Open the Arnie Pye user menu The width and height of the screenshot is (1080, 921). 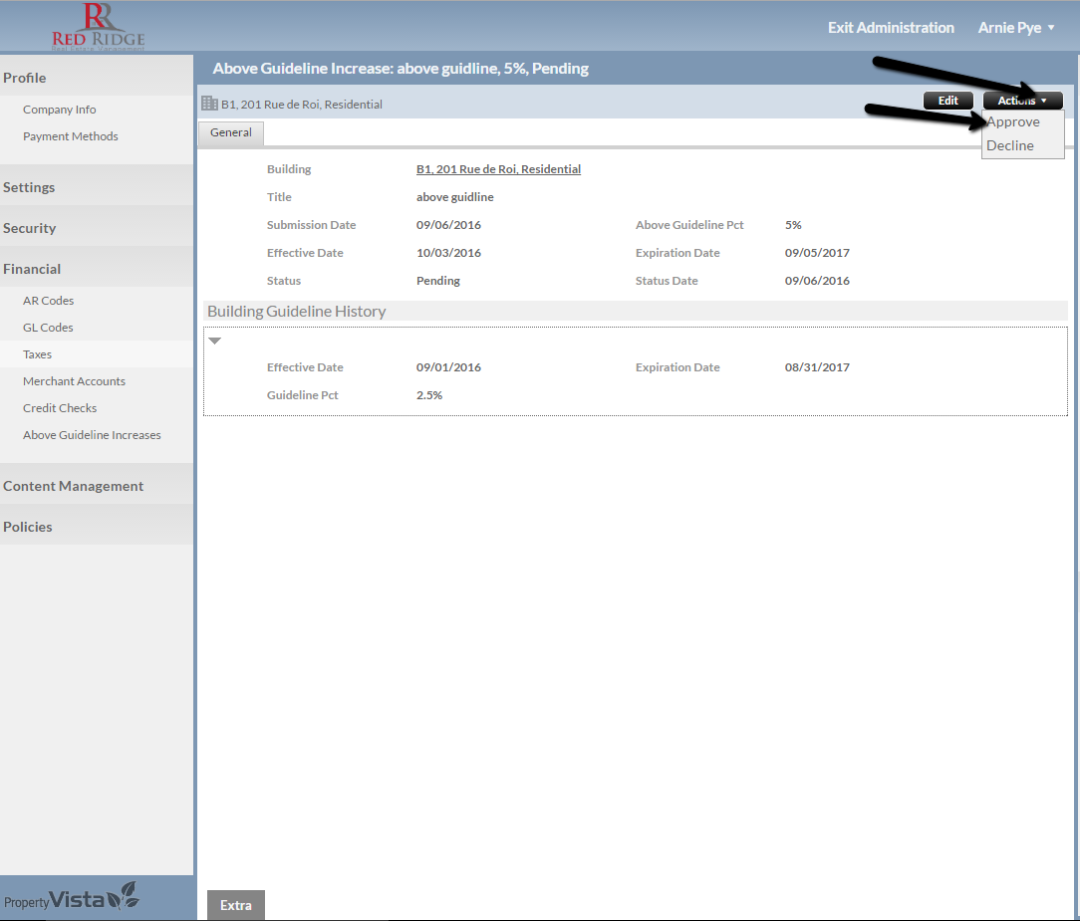coord(1016,28)
